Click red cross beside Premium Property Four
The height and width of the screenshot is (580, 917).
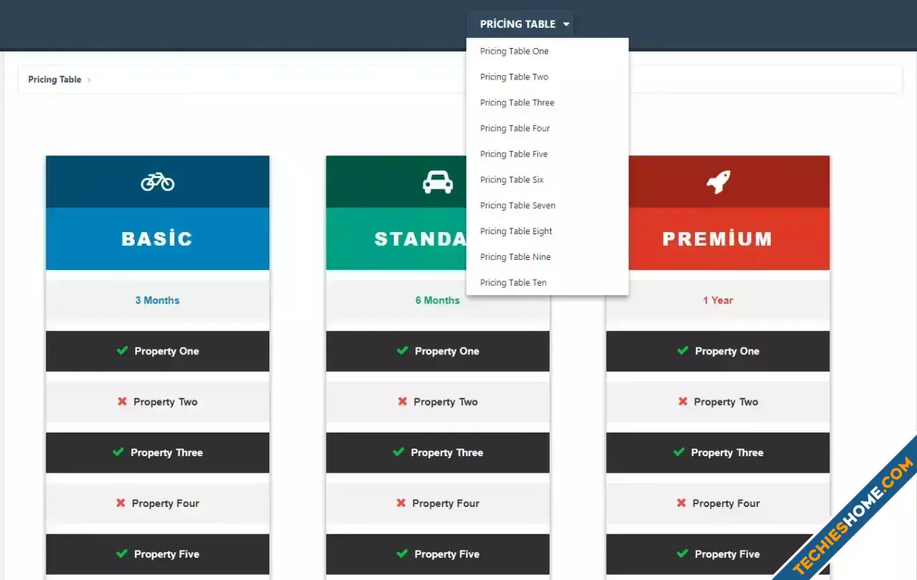681,503
